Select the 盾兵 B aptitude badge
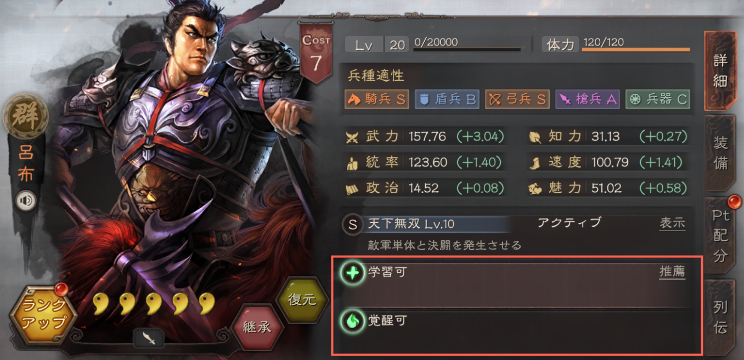 click(x=447, y=99)
